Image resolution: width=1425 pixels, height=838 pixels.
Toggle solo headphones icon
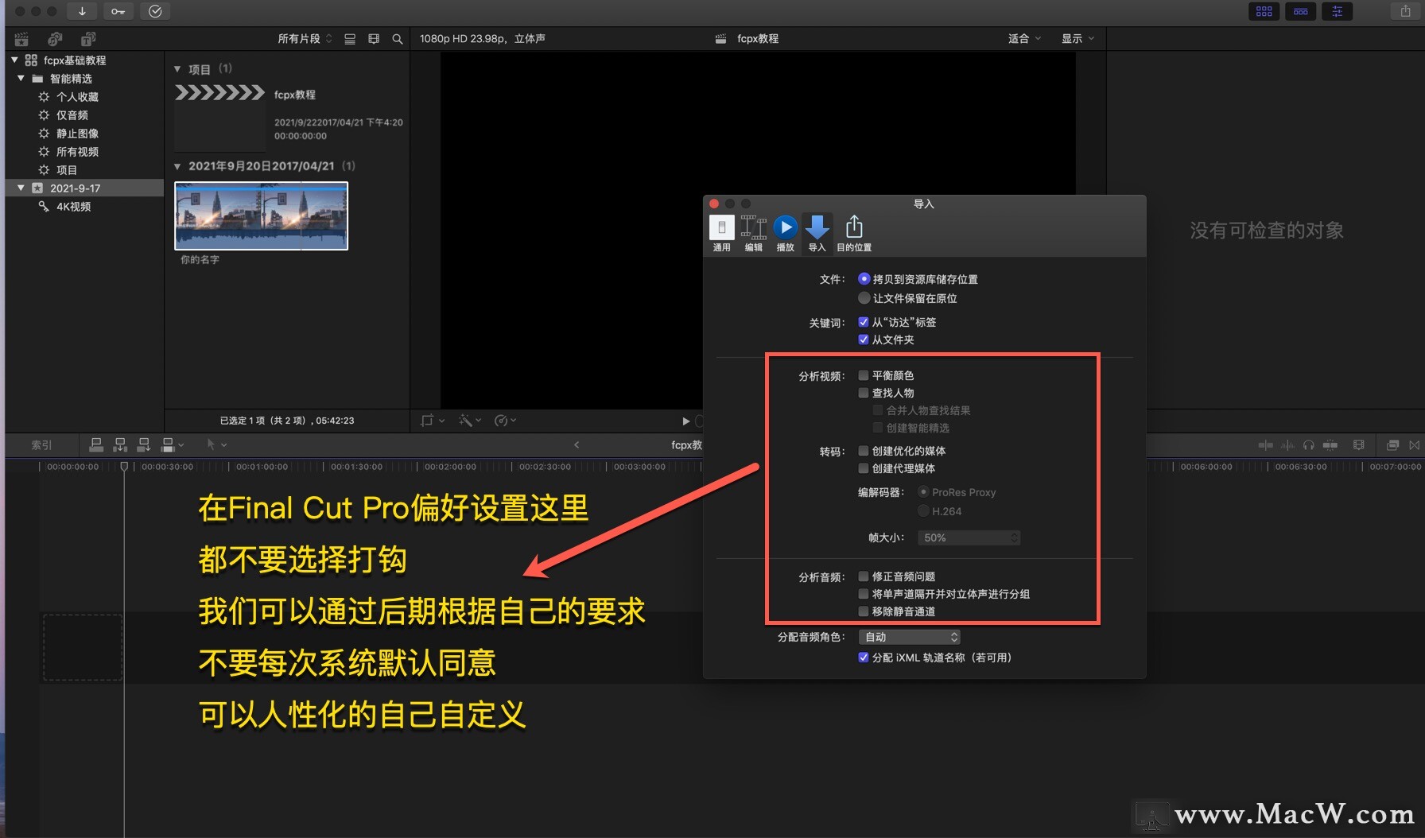click(x=1309, y=445)
